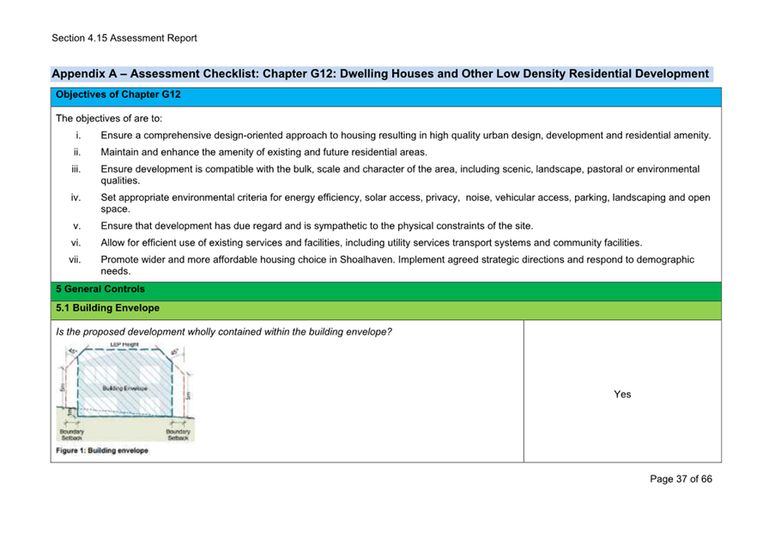
Task: Click the Building envelope diagram image
Action: pos(125,392)
